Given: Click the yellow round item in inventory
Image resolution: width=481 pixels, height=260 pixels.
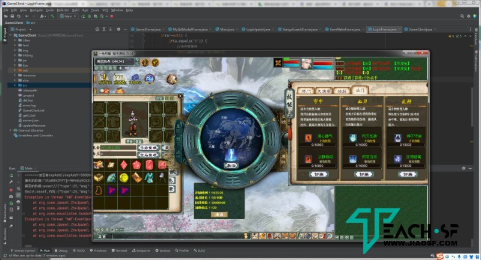Looking at the screenshot, I should (124, 178).
